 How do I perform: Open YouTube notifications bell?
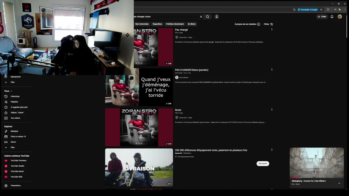332,17
